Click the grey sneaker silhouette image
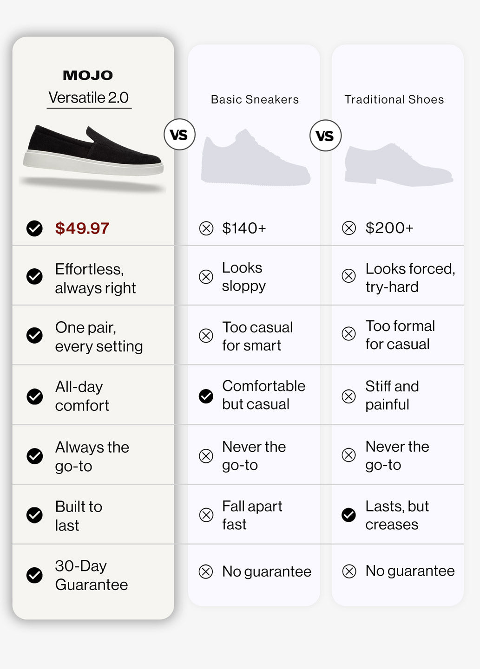Image resolution: width=480 pixels, height=669 pixels. pos(256,158)
